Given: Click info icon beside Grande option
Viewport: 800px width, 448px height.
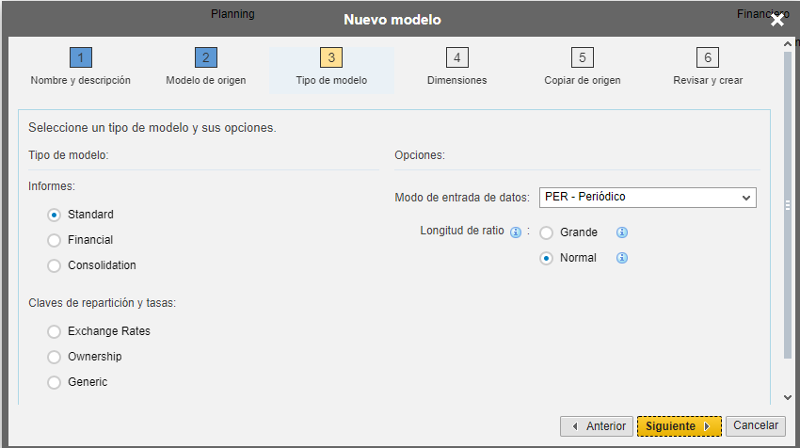Looking at the screenshot, I should tap(622, 232).
